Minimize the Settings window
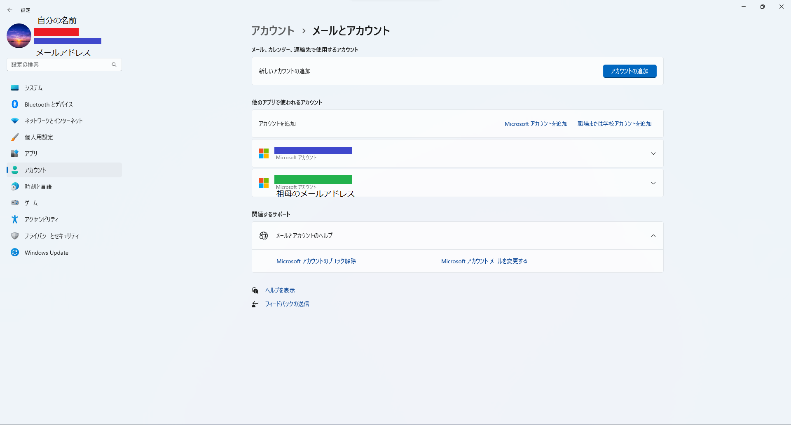This screenshot has height=425, width=791. pyautogui.click(x=744, y=7)
